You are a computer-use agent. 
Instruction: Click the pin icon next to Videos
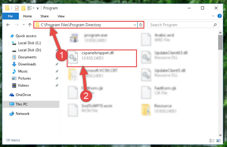point(57,85)
